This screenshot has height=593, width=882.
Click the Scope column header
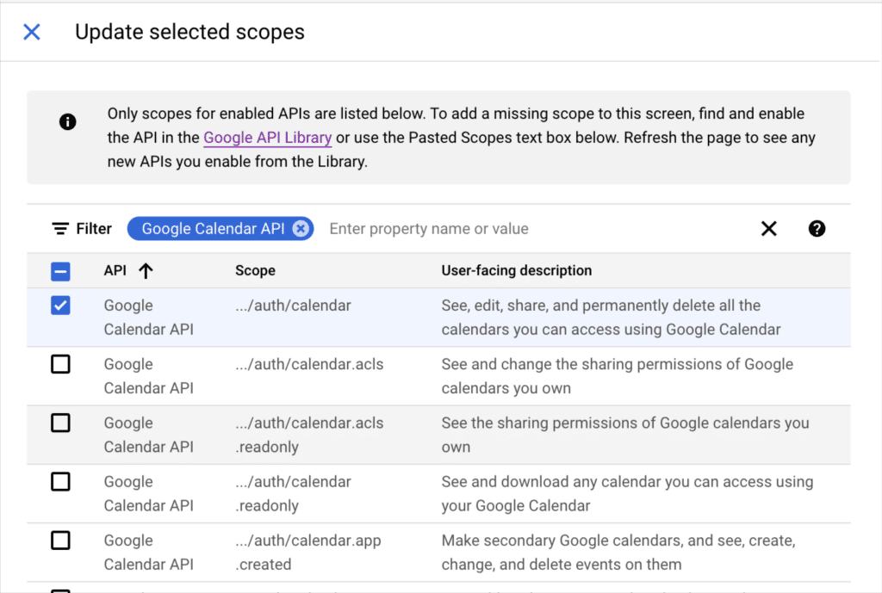click(255, 270)
